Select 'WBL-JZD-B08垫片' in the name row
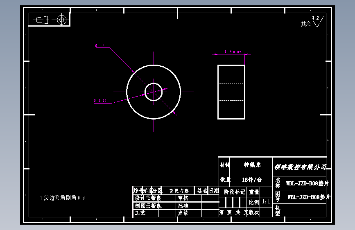Viewport: 355px width, 230px height. coord(307,183)
